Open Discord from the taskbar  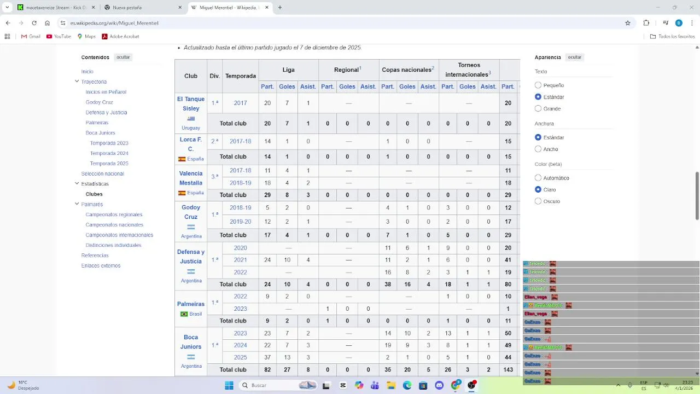pos(439,385)
